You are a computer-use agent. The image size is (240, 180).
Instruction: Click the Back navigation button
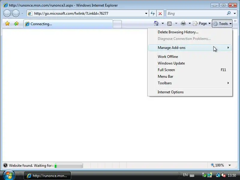click(7, 13)
